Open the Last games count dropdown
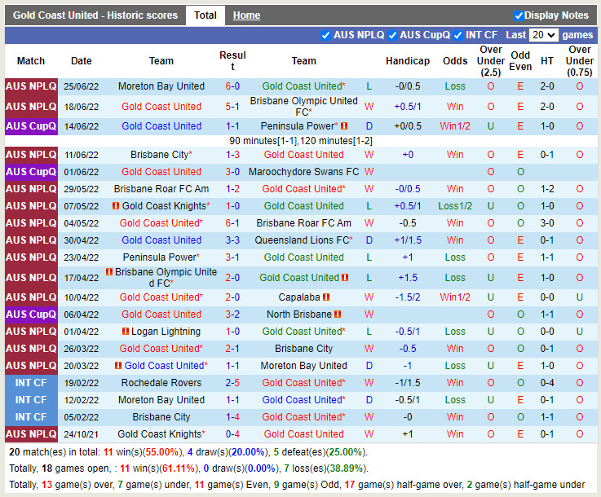The height and width of the screenshot is (497, 601). pyautogui.click(x=543, y=35)
